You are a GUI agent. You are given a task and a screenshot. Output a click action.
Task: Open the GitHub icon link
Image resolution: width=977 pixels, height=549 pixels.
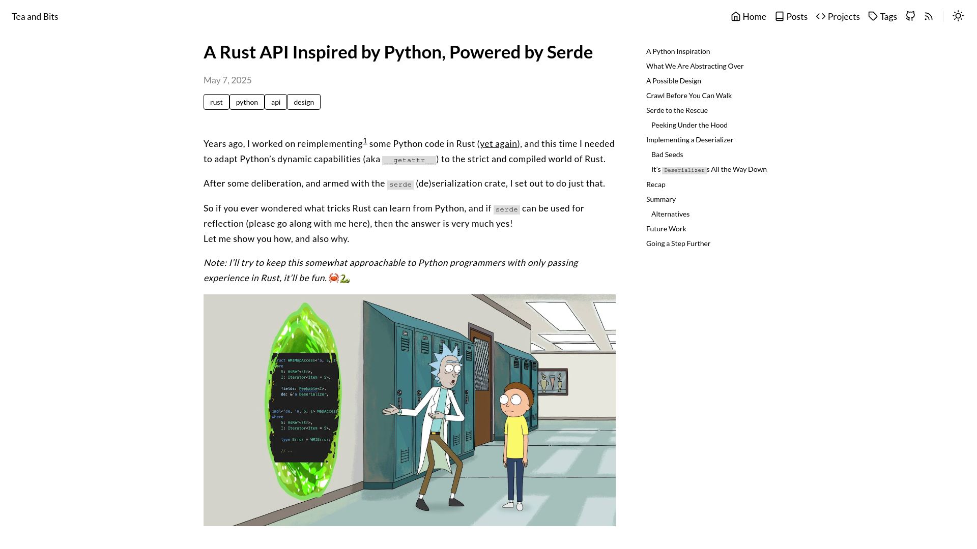pyautogui.click(x=910, y=16)
